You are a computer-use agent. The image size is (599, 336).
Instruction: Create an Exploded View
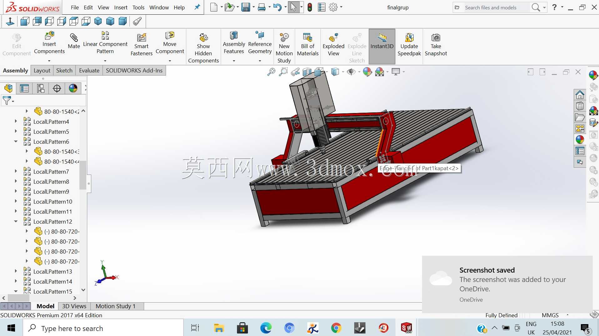[x=334, y=44]
